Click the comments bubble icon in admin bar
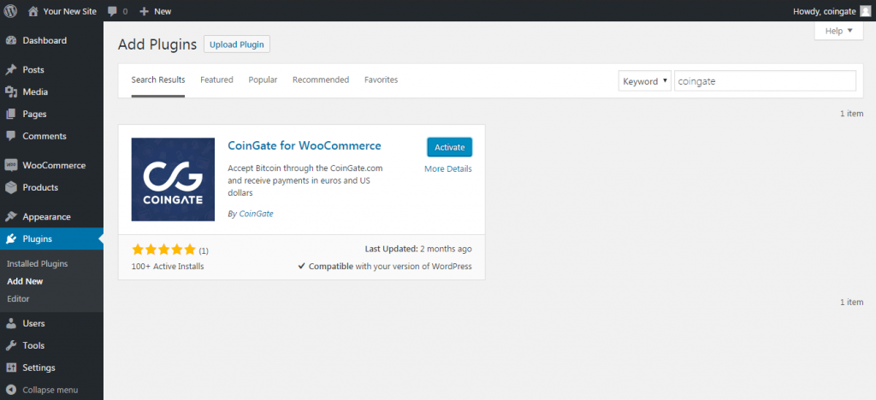The width and height of the screenshot is (876, 400). [112, 11]
